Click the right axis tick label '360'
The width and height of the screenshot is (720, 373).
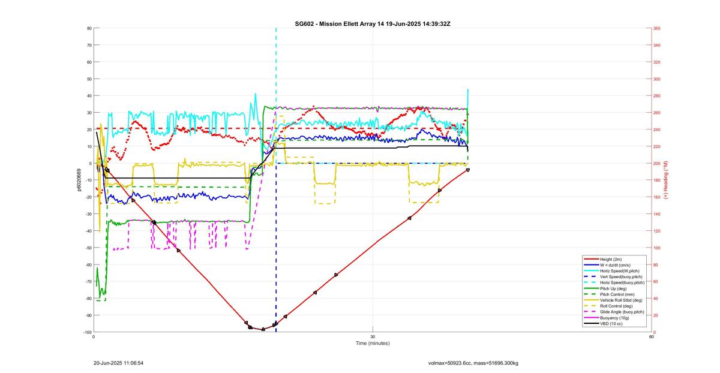coord(657,28)
